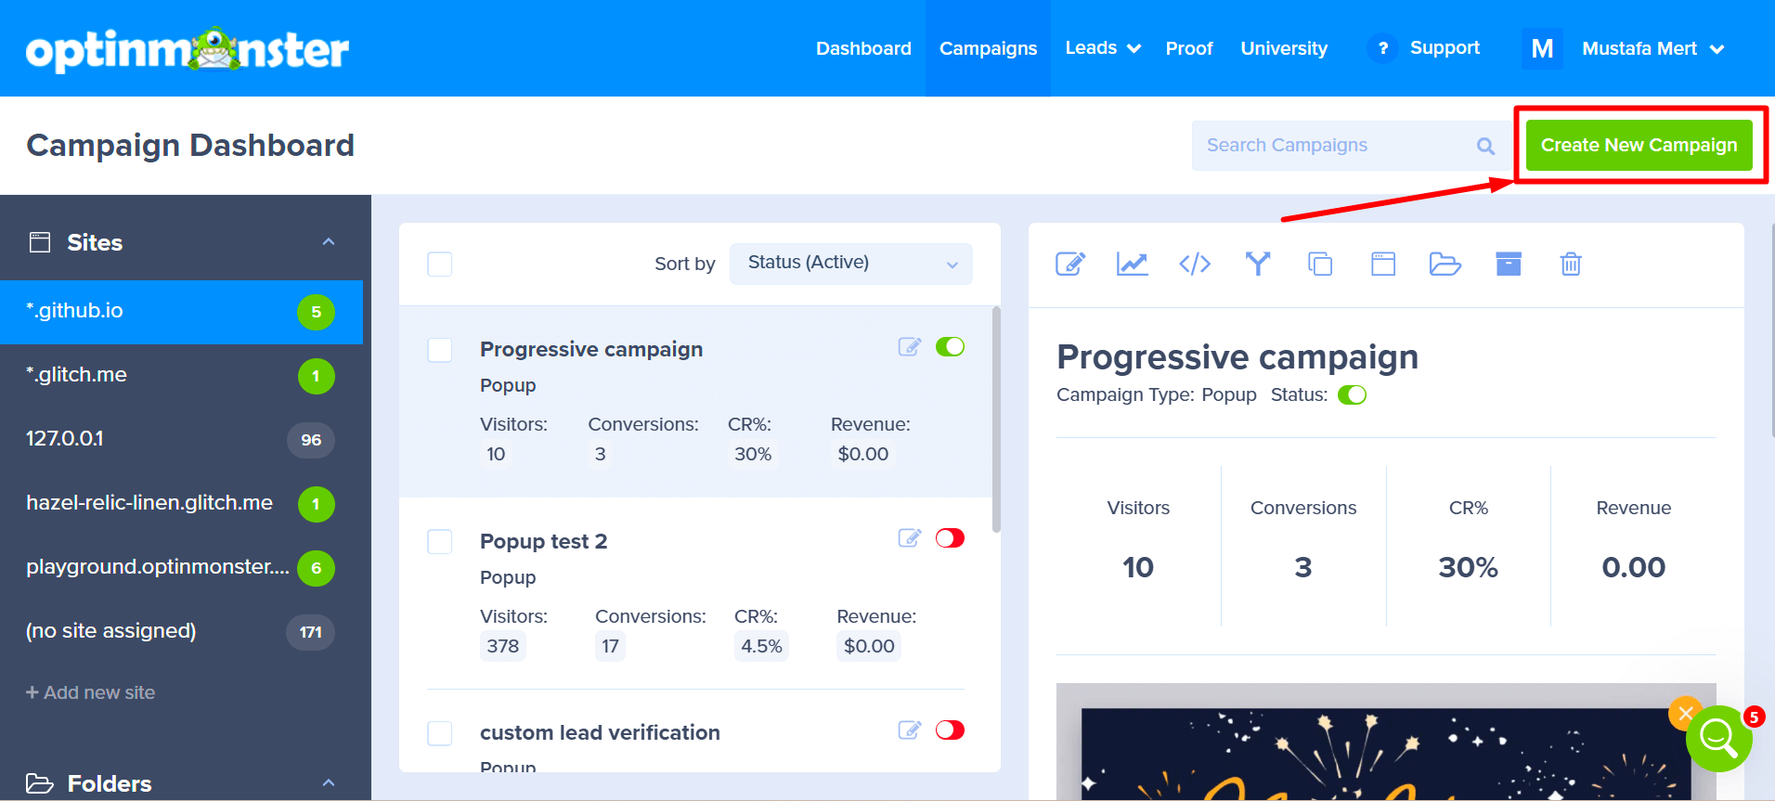Open Popup test 2 campaign title
The width and height of the screenshot is (1775, 801).
pos(543,541)
